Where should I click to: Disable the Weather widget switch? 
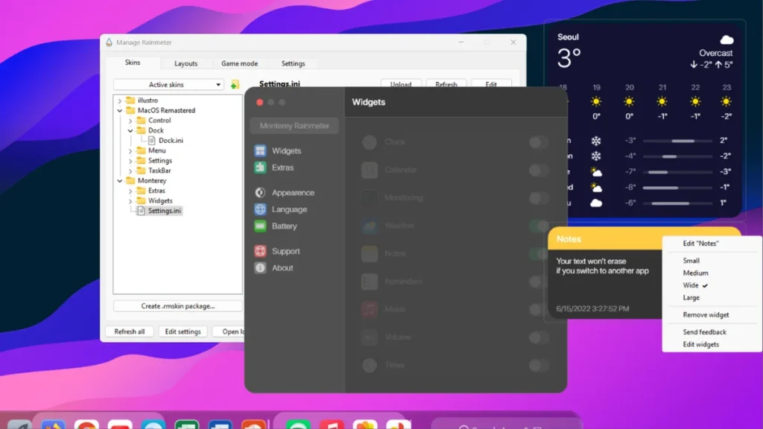point(539,226)
